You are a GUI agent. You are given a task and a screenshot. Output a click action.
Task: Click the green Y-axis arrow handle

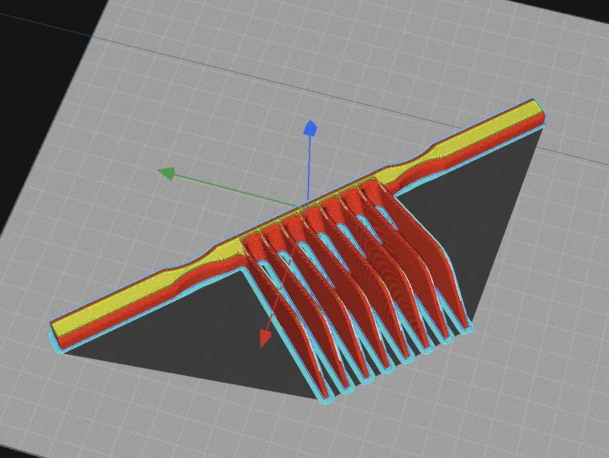(x=166, y=173)
